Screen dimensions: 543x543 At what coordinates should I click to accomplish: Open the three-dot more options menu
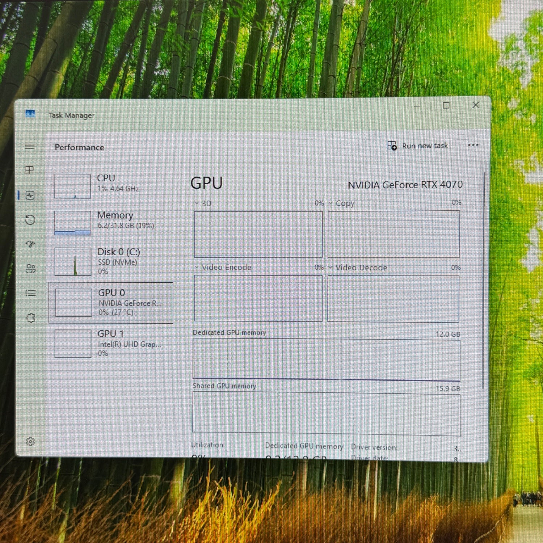473,145
